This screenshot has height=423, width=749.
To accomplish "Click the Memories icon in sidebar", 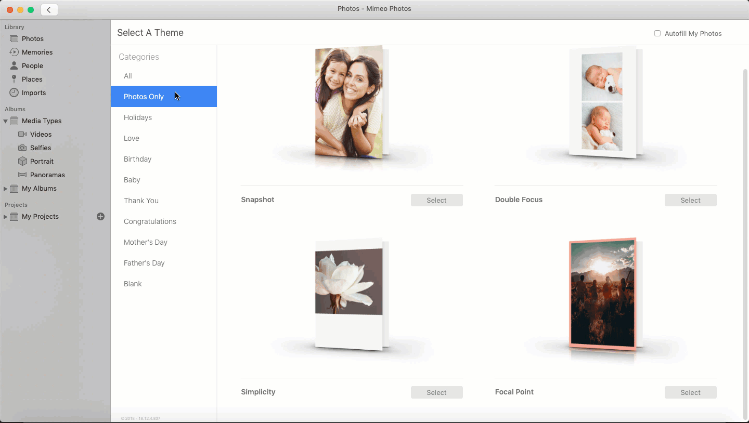I will pyautogui.click(x=14, y=52).
